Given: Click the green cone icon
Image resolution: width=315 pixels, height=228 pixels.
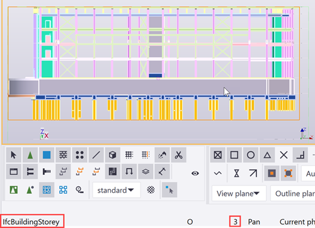Looking at the screenshot, I should tap(30, 155).
